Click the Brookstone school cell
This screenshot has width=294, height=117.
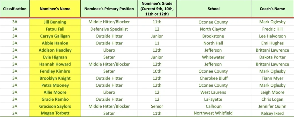[213, 36]
